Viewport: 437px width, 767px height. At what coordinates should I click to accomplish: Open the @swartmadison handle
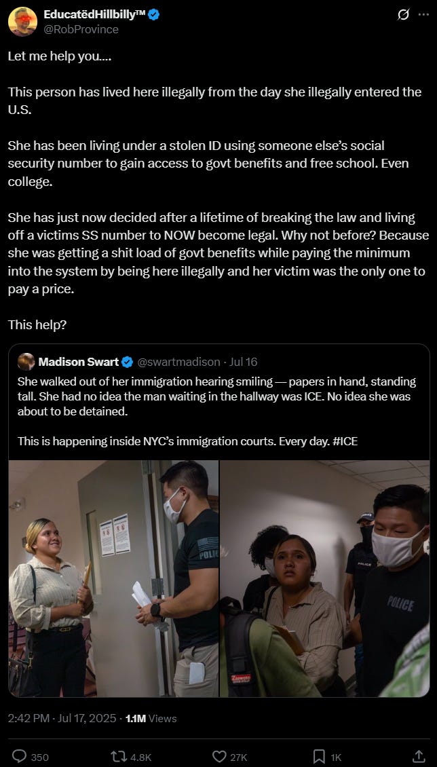pyautogui.click(x=178, y=362)
